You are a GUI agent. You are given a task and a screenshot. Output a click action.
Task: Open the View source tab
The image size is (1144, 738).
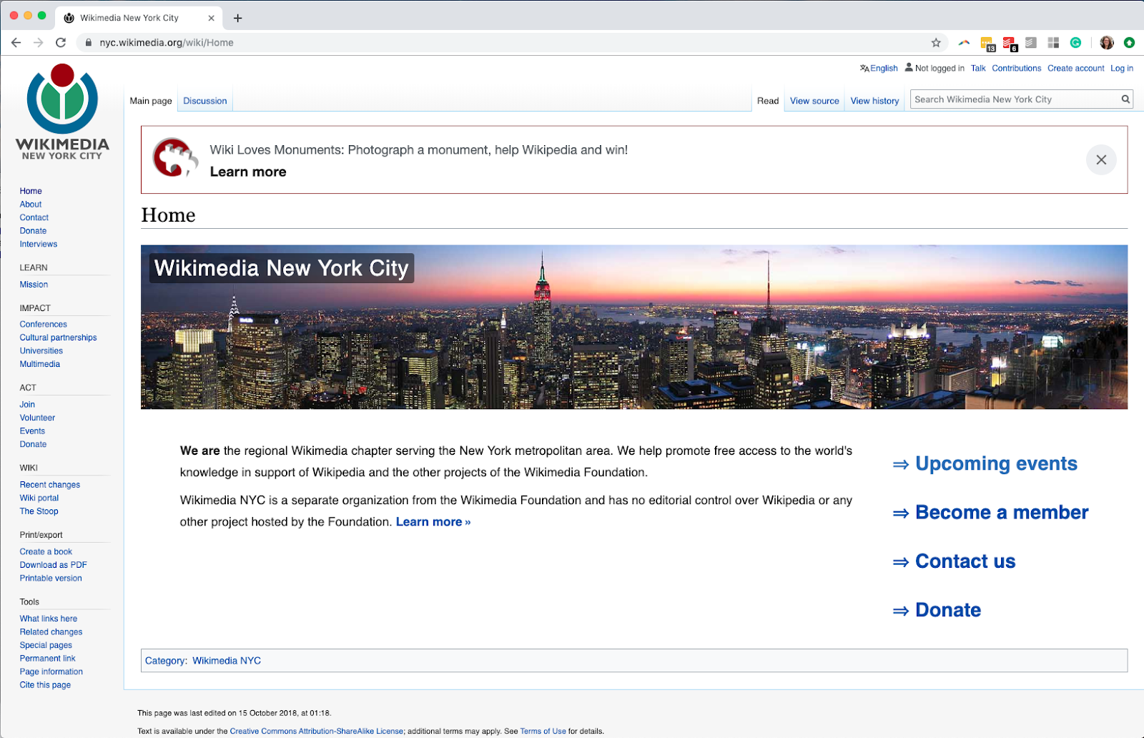click(x=814, y=101)
